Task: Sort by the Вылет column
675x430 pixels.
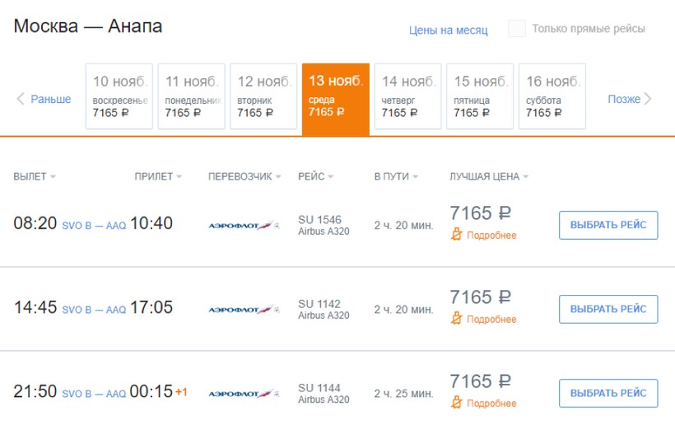Action: [x=35, y=176]
